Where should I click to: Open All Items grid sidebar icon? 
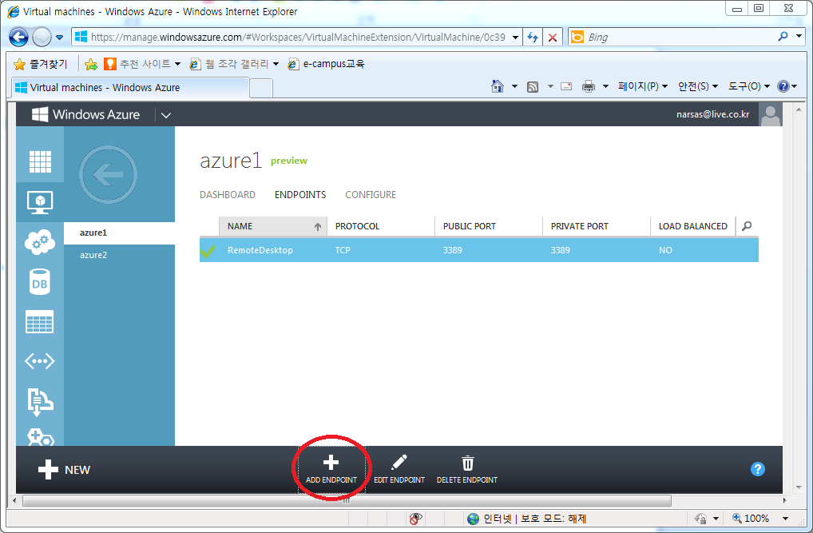click(x=40, y=161)
